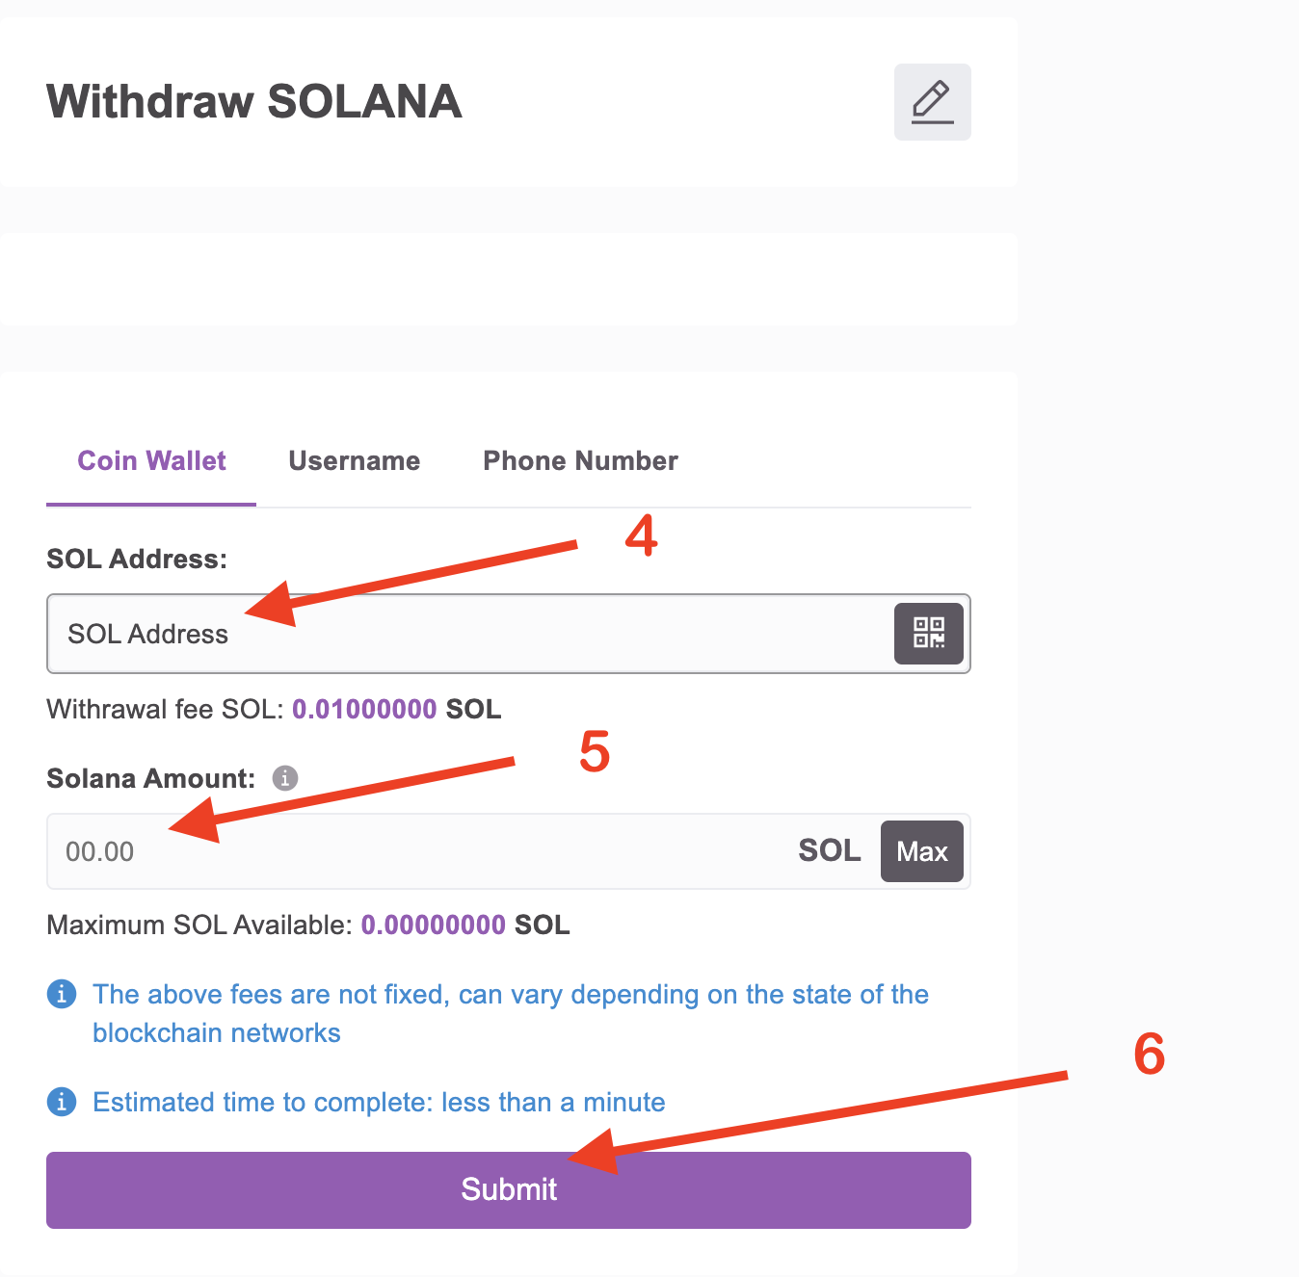Select the Coin Wallet tab
Screen dimensions: 1299x1277
coord(150,460)
